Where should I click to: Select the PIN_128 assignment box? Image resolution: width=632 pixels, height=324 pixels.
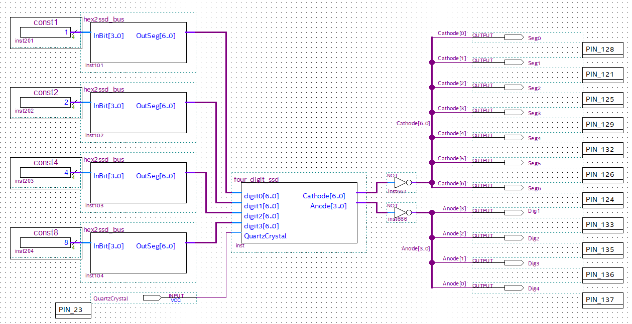[603, 50]
